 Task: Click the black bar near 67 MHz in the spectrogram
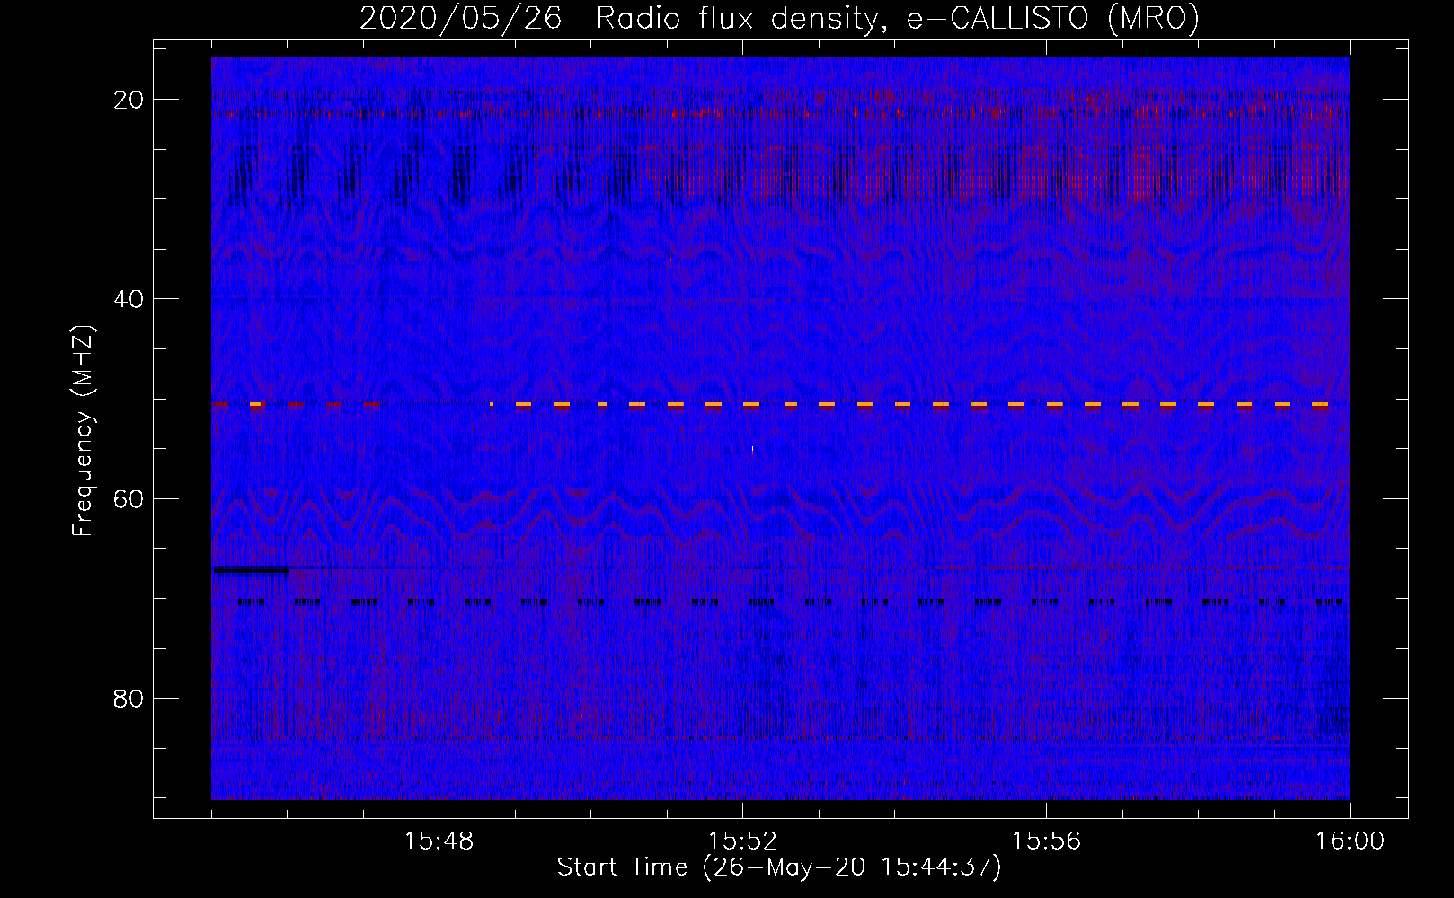251,569
